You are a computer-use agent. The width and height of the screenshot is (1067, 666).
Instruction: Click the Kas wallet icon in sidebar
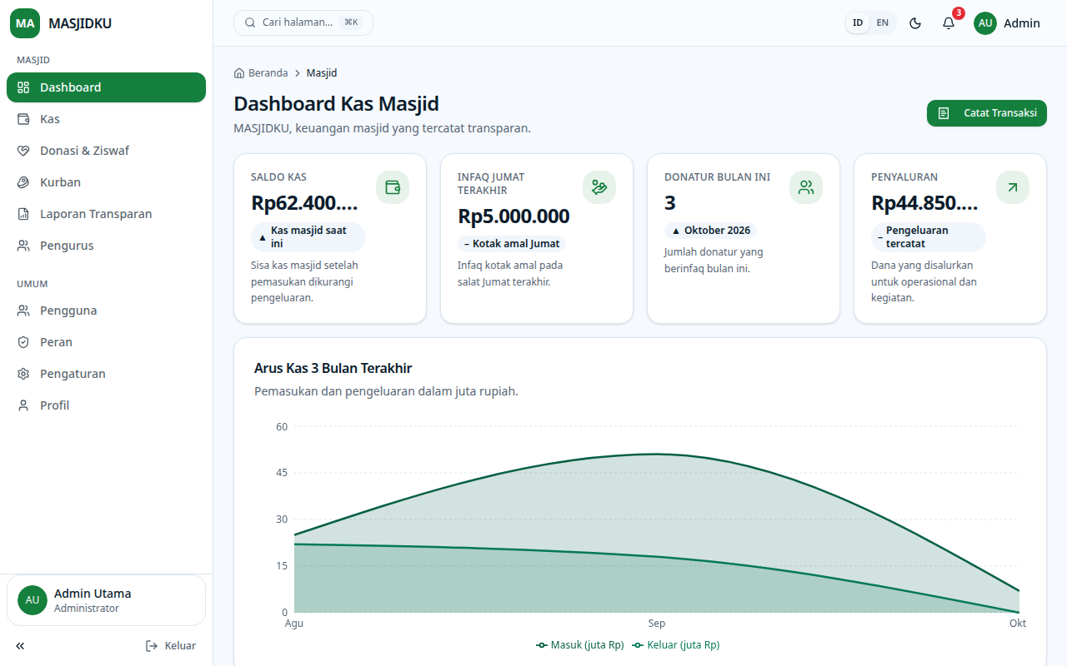coord(23,119)
